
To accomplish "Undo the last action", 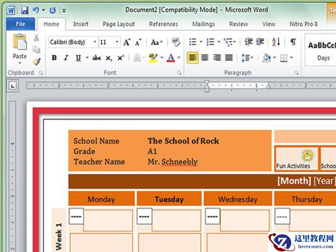I will [x=36, y=10].
